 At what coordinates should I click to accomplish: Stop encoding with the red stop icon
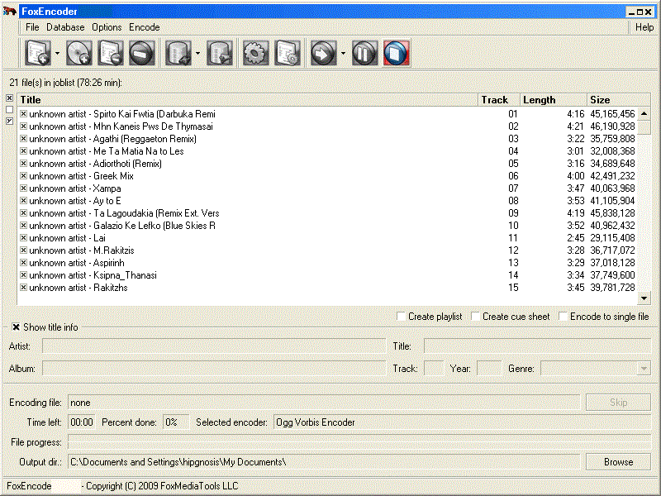pyautogui.click(x=397, y=54)
